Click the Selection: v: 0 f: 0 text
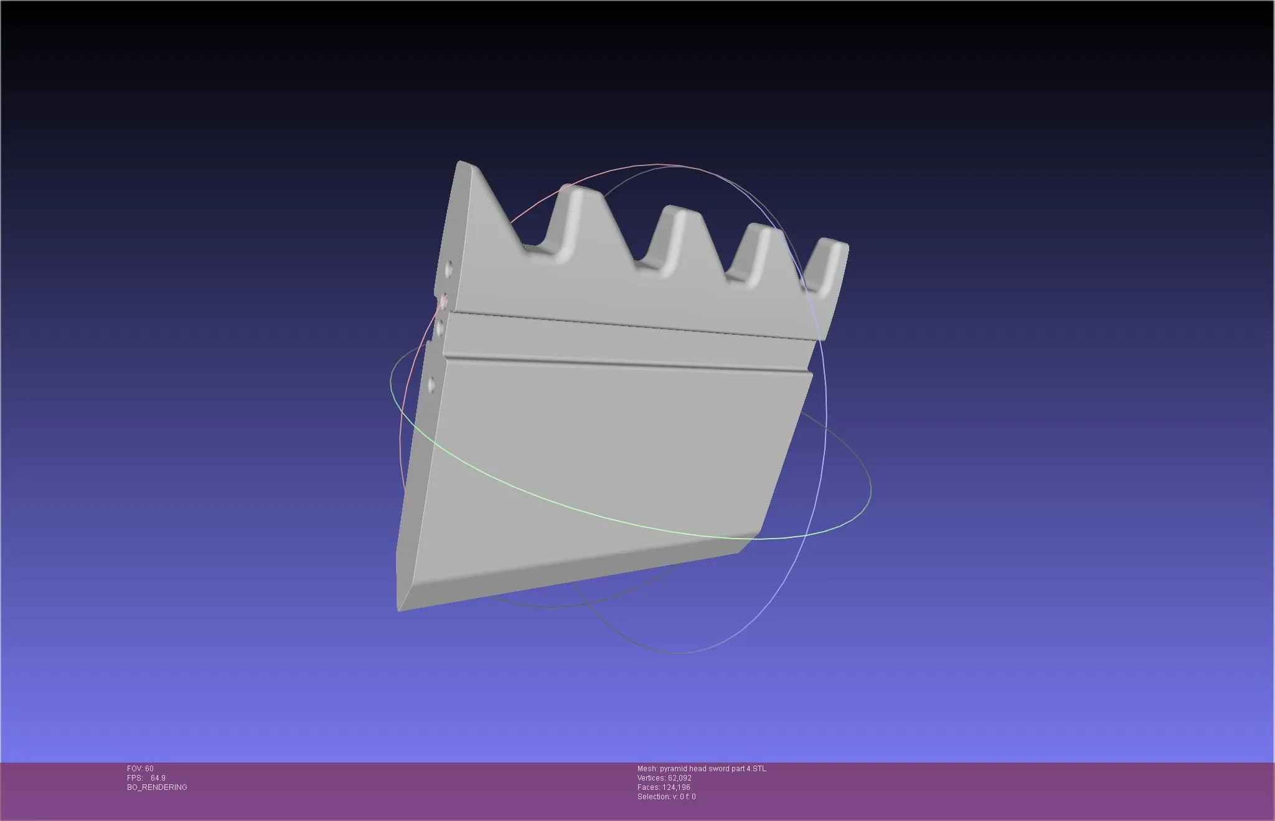1275x821 pixels. pos(666,797)
